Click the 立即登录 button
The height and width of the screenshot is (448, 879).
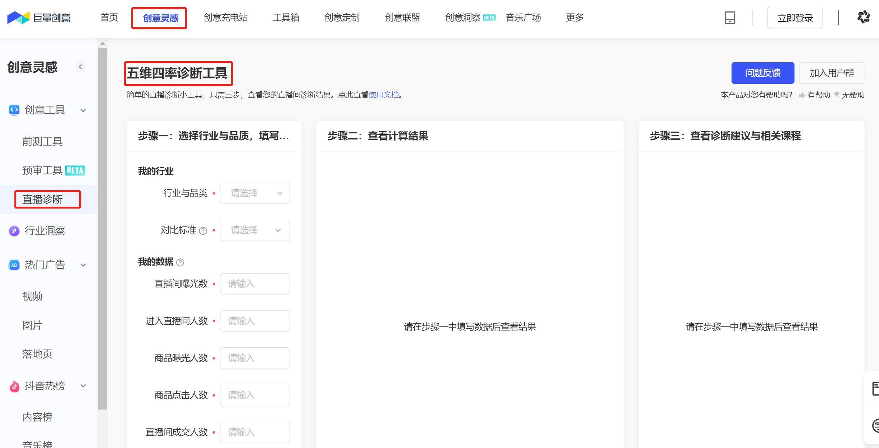click(795, 18)
